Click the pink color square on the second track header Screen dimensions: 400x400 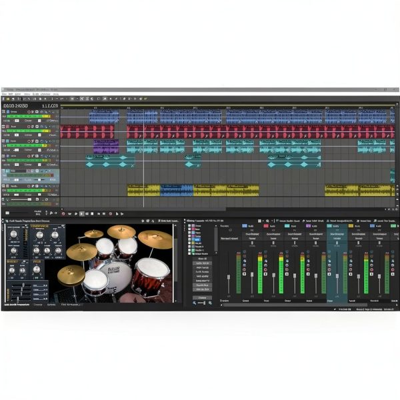coord(8,127)
